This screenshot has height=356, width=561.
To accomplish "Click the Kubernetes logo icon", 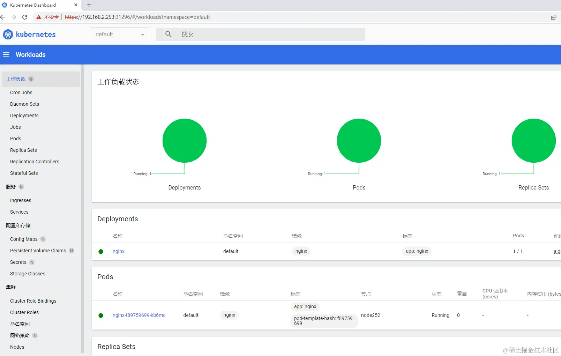I will click(8, 34).
